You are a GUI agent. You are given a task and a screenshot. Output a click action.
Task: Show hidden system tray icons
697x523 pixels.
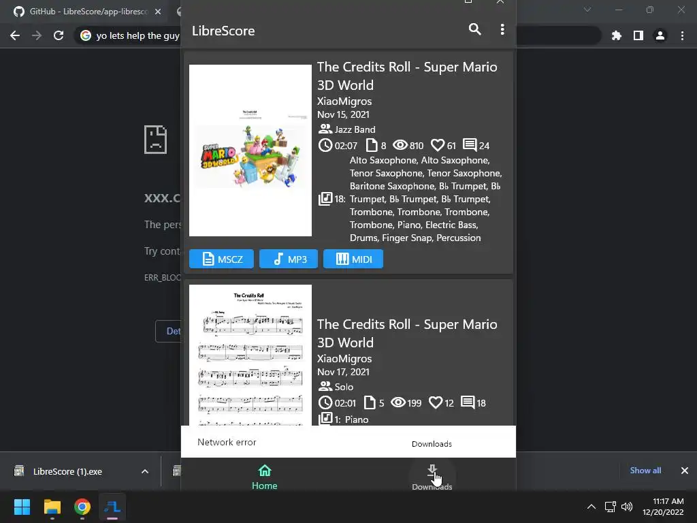click(x=591, y=507)
